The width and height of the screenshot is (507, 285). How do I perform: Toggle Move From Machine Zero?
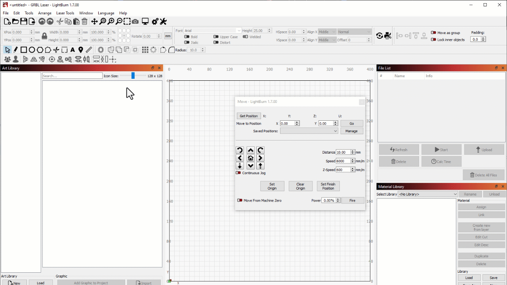[240, 200]
